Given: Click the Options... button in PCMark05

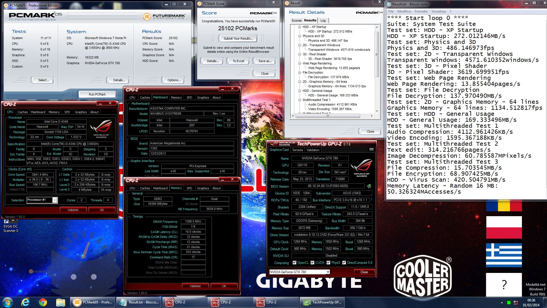Looking at the screenshot, I should 174,80.
